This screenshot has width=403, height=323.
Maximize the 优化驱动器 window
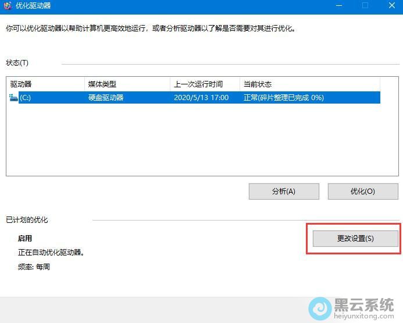click(365, 6)
